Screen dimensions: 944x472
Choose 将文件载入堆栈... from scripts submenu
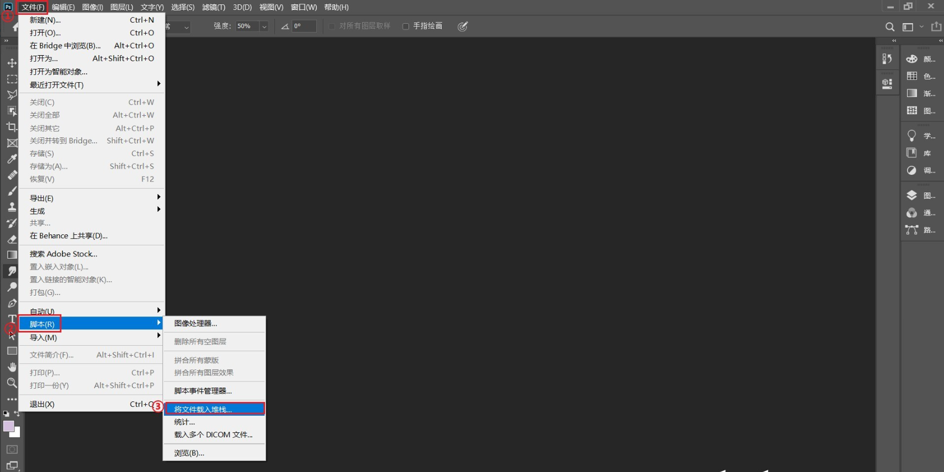tap(214, 409)
